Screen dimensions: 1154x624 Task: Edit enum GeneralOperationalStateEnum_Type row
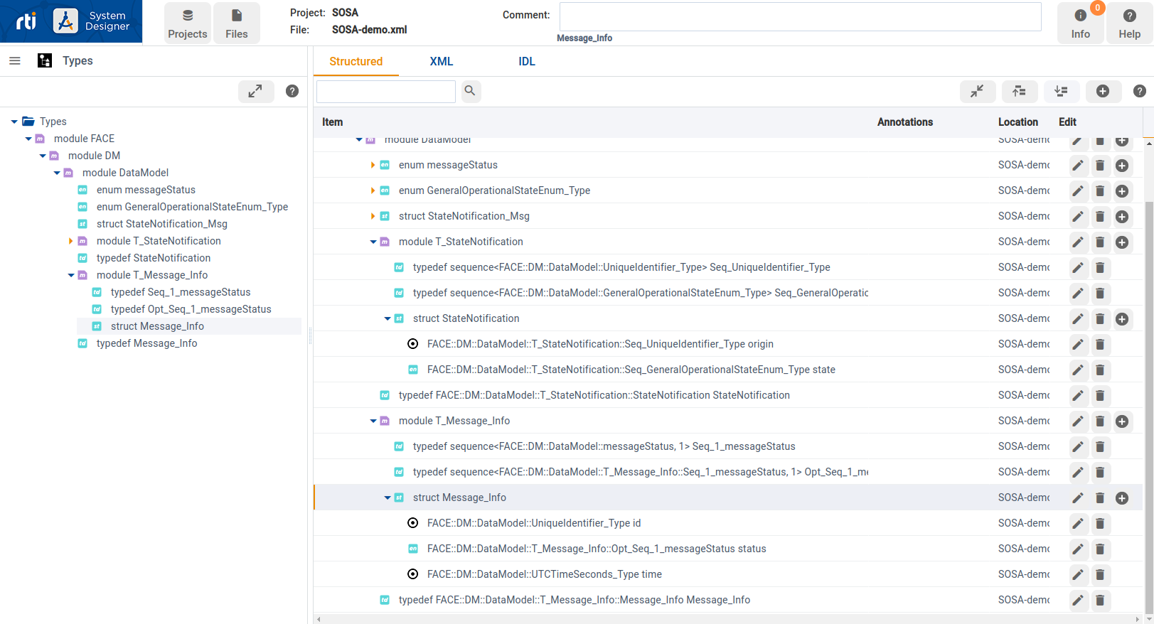1078,191
